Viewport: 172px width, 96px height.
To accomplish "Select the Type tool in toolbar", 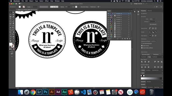I will (11, 19).
